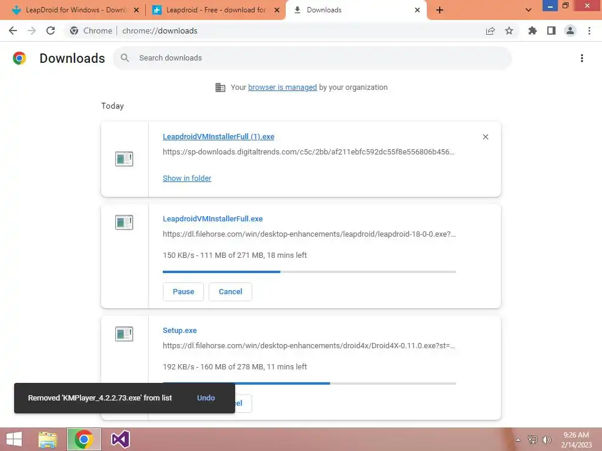Click the filehorse Droid4X-0.11.0.exe URL

coord(309,345)
